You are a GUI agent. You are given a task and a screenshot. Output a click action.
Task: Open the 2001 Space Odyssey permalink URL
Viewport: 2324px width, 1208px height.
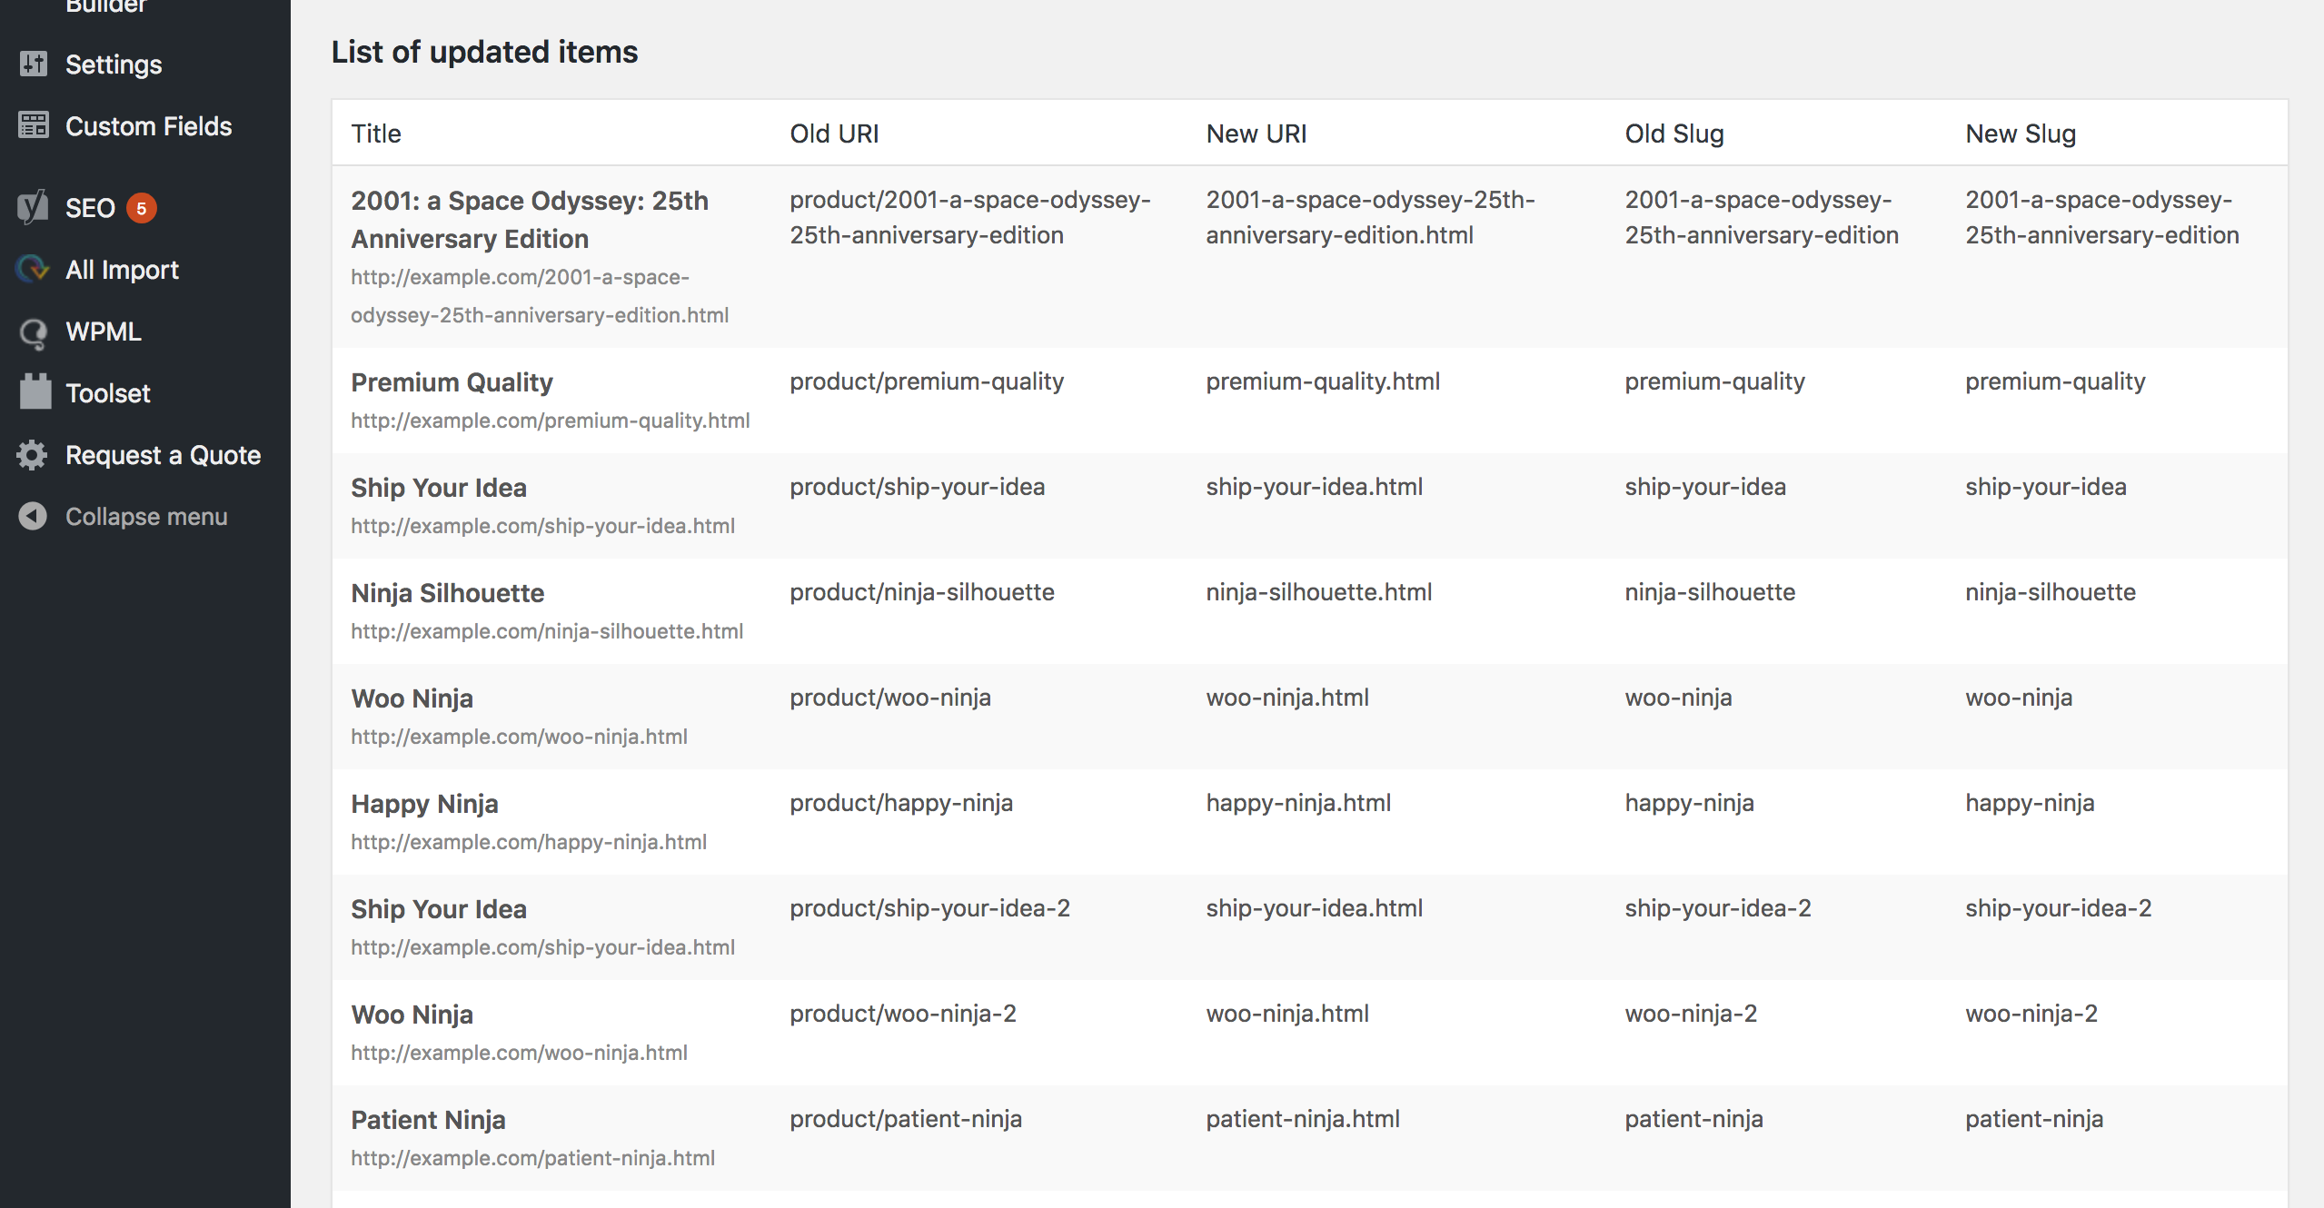pyautogui.click(x=539, y=296)
